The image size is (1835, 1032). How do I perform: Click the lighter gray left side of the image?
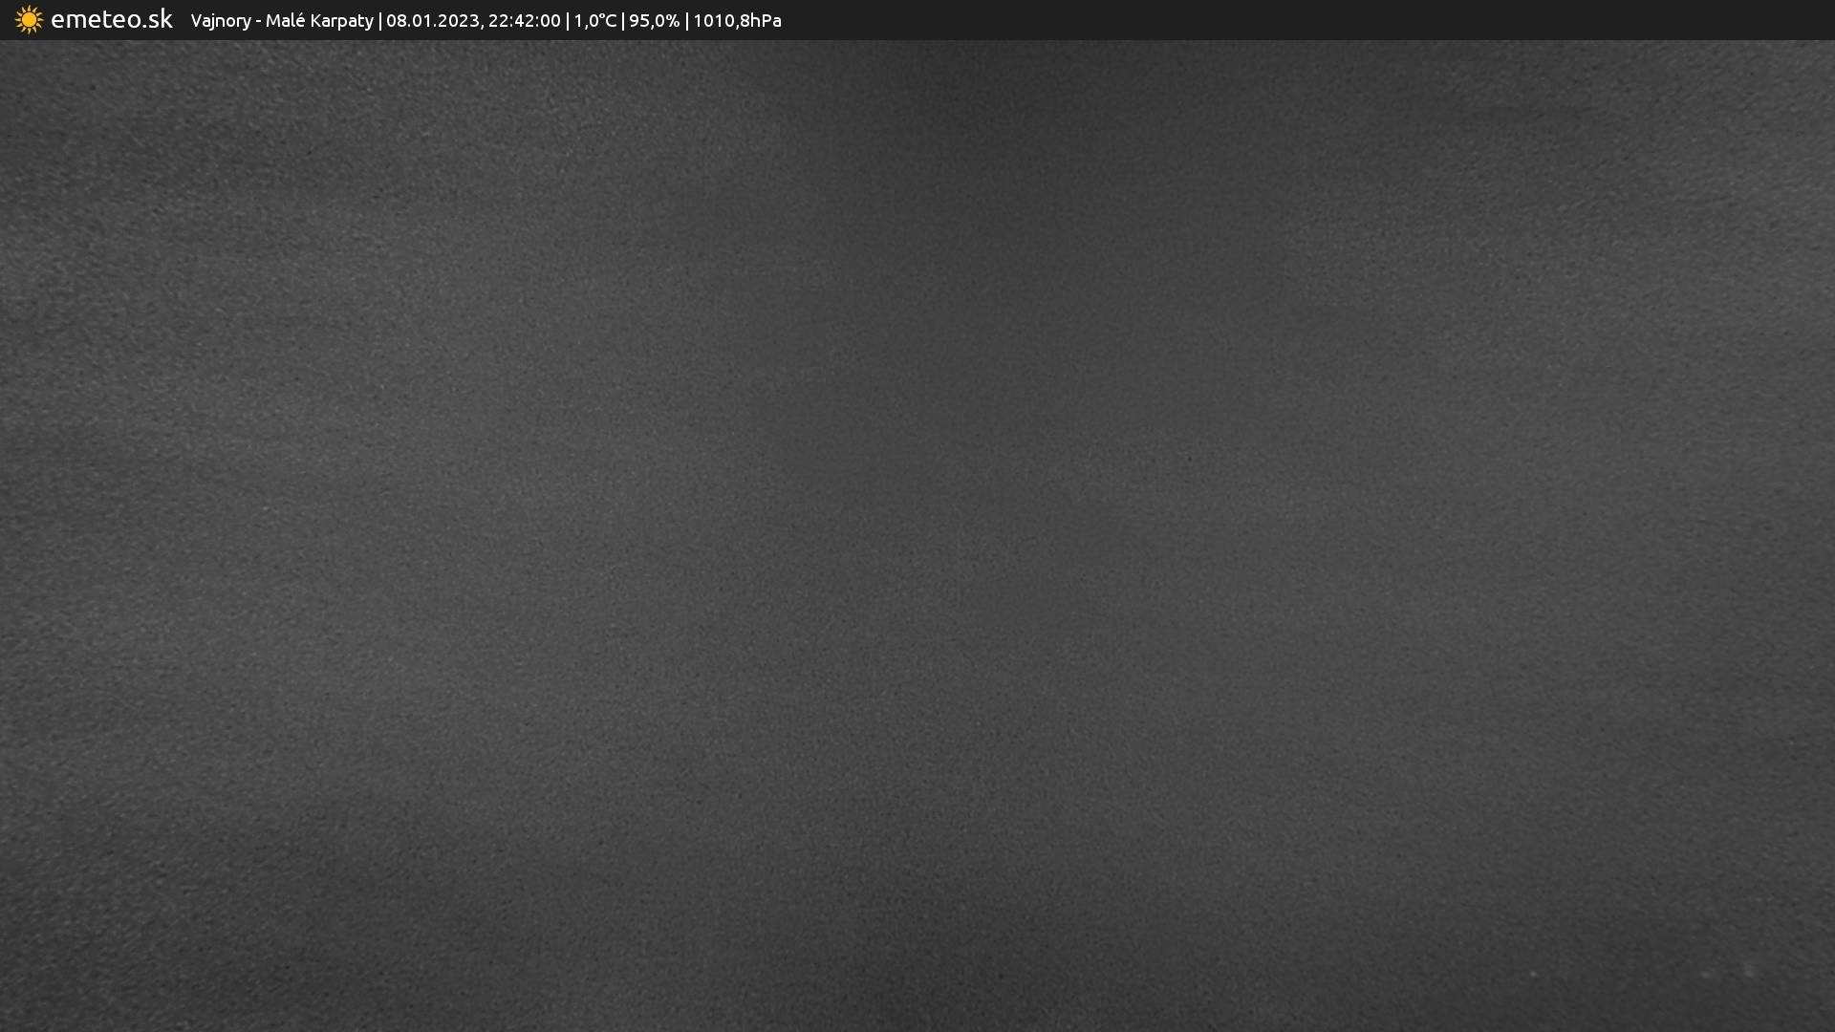coord(239,478)
